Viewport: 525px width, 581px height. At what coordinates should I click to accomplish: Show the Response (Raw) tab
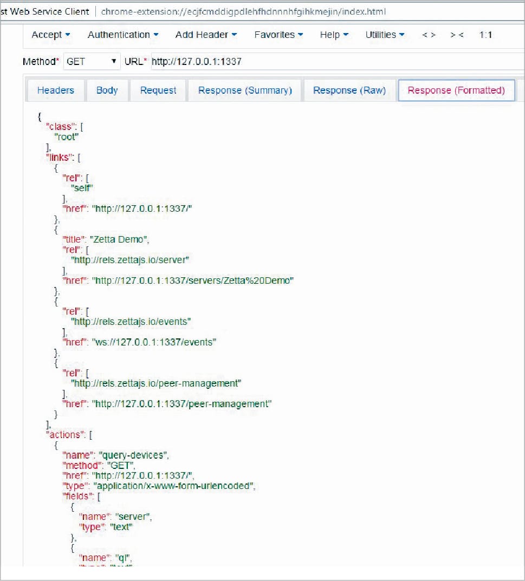pyautogui.click(x=349, y=90)
